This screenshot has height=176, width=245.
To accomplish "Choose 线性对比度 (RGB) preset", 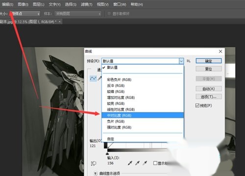I will (x=143, y=110).
